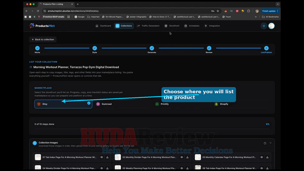The width and height of the screenshot is (304, 171).
Task: Open thumbnail of 03 Monthly Calendar Page
Action: tap(198, 157)
